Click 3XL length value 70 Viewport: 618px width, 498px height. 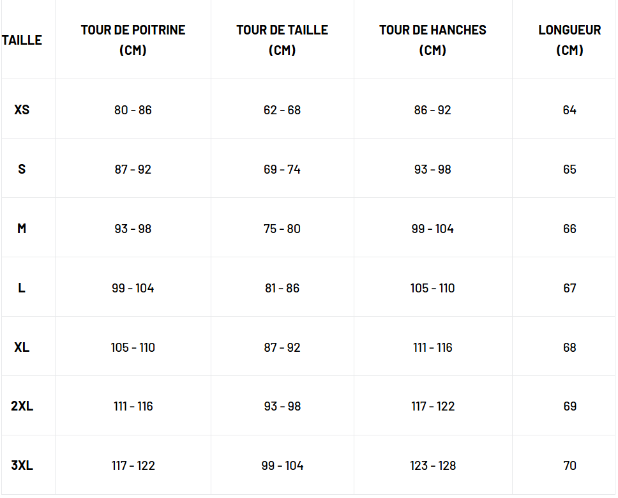pos(569,465)
